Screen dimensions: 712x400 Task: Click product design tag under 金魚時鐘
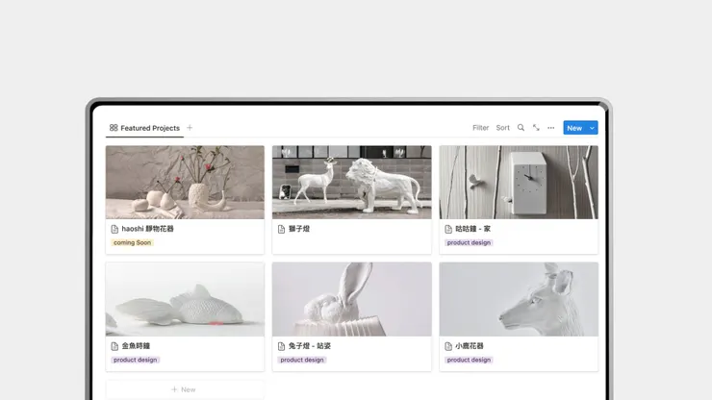coord(135,360)
